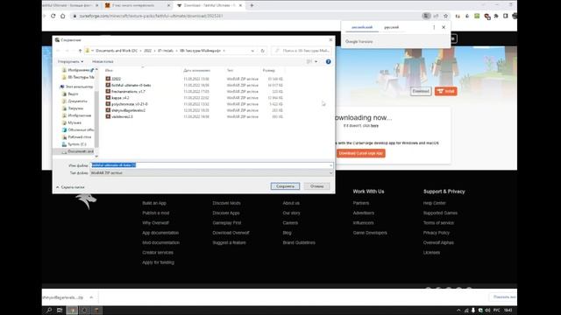561x315 pixels.
Task: Select the 32x32 archive file icon
Action: tap(108, 79)
